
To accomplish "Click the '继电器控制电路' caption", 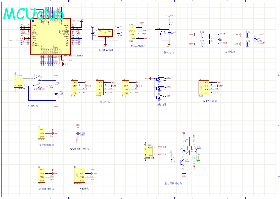I will click(x=173, y=183).
